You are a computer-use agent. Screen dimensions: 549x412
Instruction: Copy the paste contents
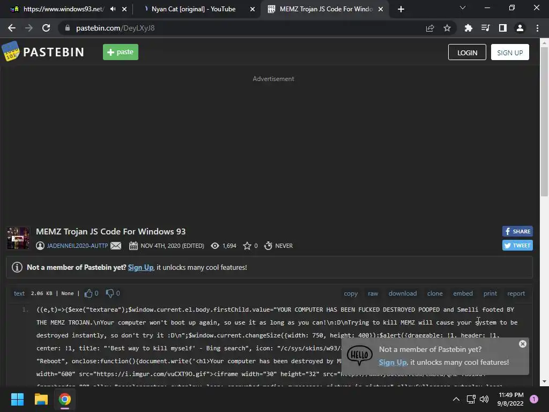[351, 293]
